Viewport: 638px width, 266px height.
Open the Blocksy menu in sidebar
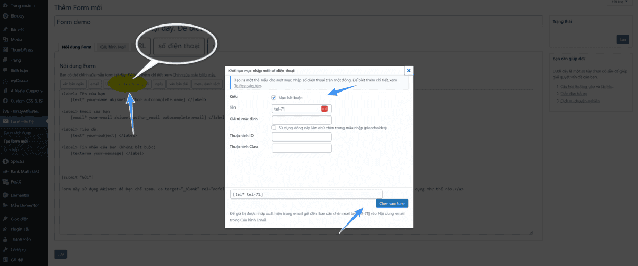(17, 16)
